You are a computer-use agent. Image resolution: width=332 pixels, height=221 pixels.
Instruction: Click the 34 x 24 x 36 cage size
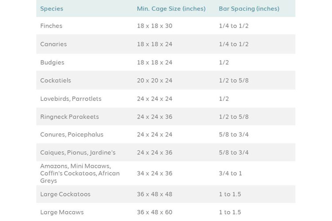(154, 173)
